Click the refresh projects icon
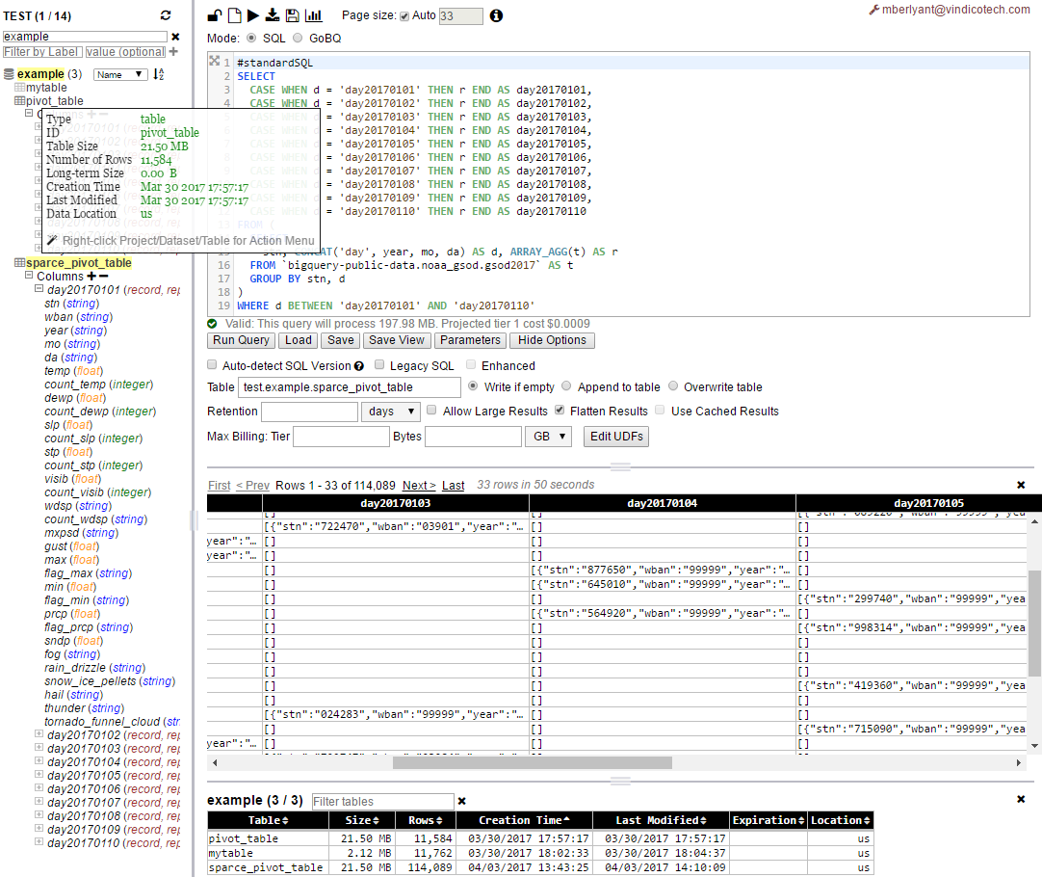Screen dimensions: 1042x877 pos(166,15)
